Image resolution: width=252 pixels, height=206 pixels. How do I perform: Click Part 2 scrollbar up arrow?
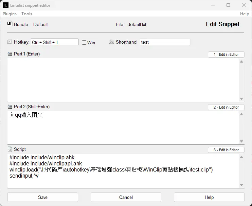(x=241, y=114)
